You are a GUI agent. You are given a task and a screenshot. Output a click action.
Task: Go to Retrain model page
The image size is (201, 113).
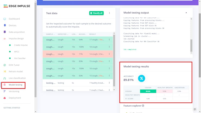16,71
